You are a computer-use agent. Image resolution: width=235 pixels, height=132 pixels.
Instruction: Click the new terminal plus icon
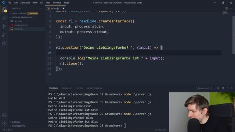211,88
